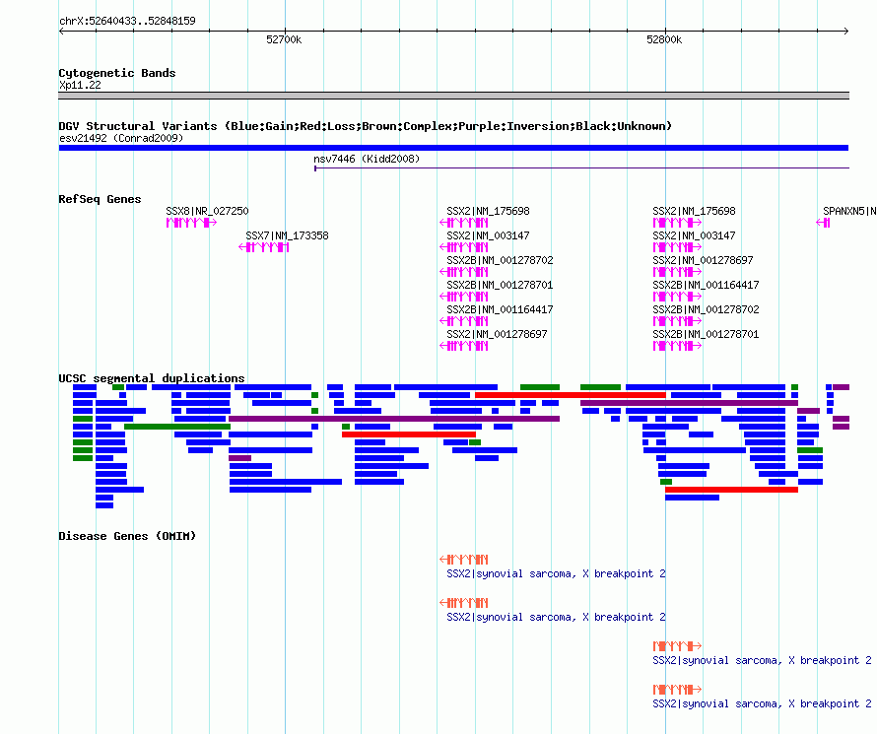Click reverse-strand SSX2B|NM_001164417 transcript glyph
Viewport: 877px width, 734px height.
tap(464, 321)
